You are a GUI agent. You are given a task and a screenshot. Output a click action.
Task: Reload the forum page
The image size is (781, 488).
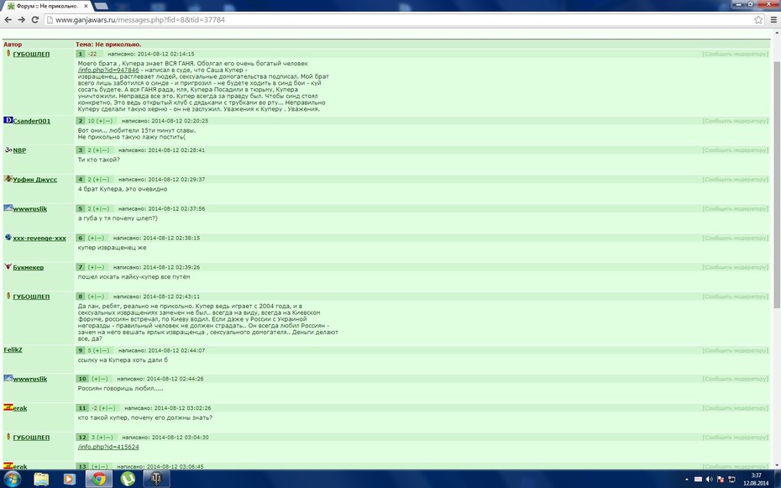pyautogui.click(x=35, y=20)
